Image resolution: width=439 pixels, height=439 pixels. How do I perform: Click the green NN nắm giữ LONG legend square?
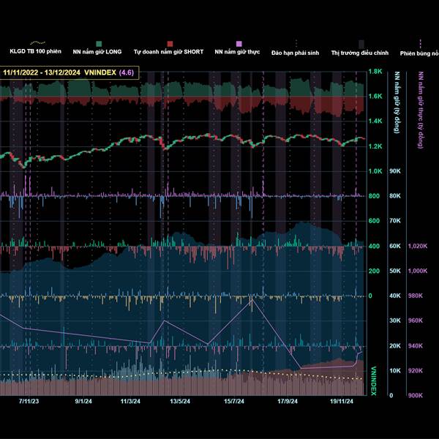click(x=98, y=44)
